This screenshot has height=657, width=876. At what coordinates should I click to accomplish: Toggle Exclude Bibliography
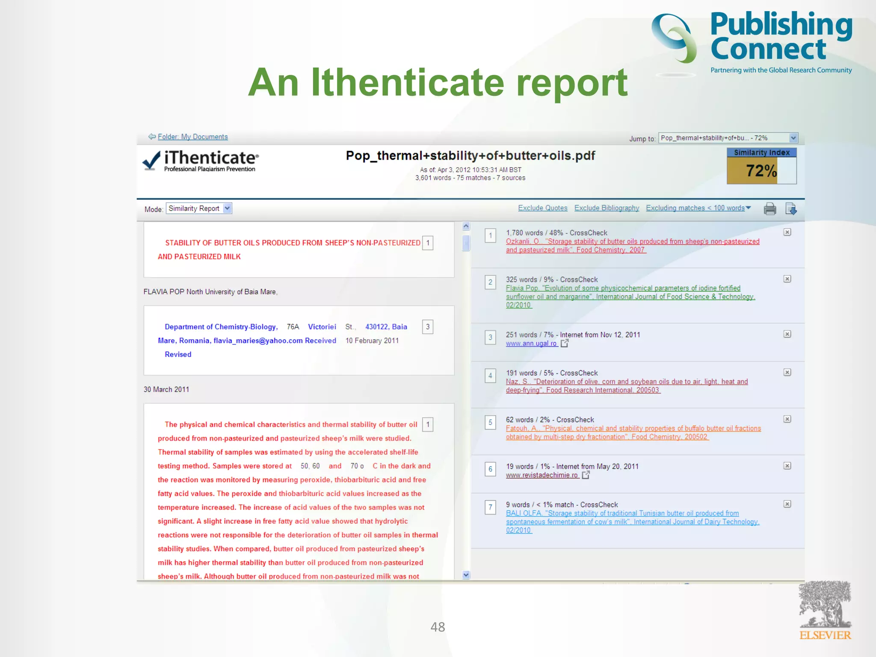pyautogui.click(x=607, y=208)
